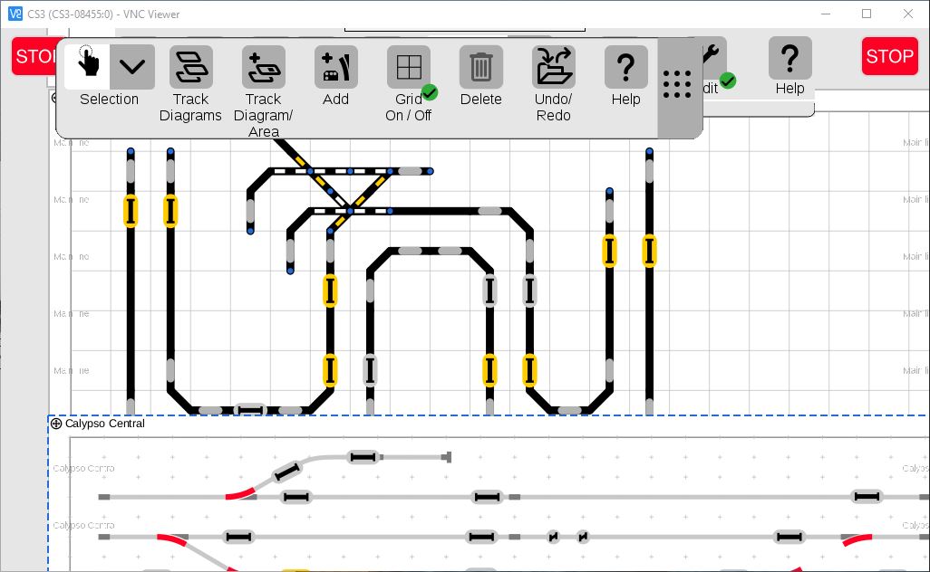
Task: Select red turnout at right end of lower Calypso line
Action: 857,539
